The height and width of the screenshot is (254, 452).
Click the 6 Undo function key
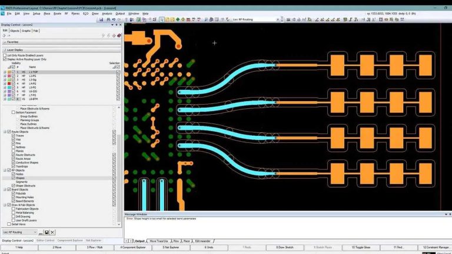coord(210,247)
